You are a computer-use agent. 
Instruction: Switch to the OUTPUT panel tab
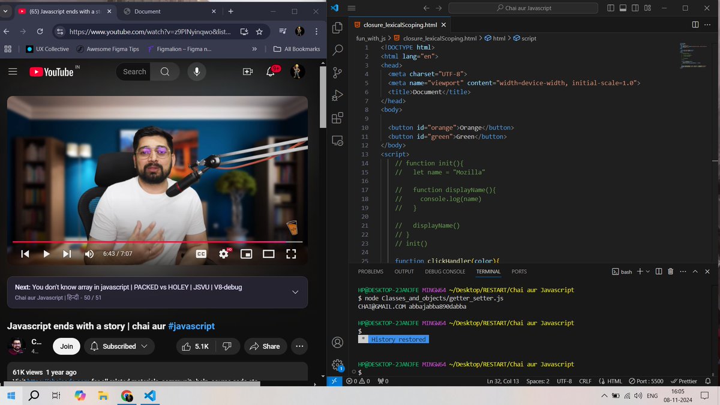[403, 271]
